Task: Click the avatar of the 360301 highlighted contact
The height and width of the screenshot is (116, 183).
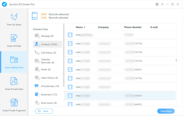Action: [x=70, y=96]
